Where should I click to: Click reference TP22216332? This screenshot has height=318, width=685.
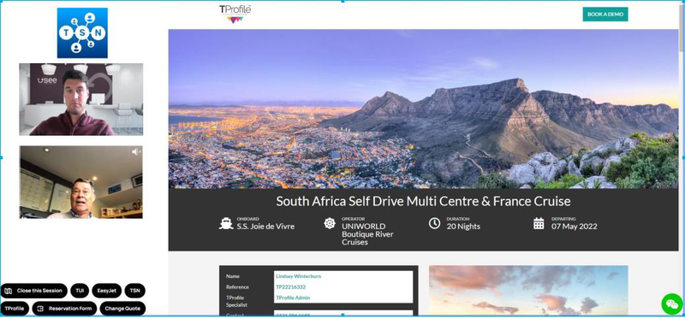coord(290,287)
